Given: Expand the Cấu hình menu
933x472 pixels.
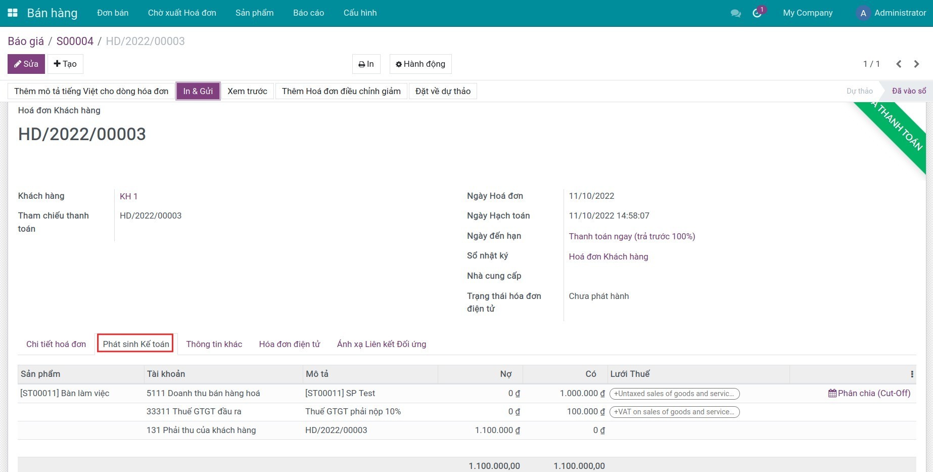Looking at the screenshot, I should click(x=360, y=13).
